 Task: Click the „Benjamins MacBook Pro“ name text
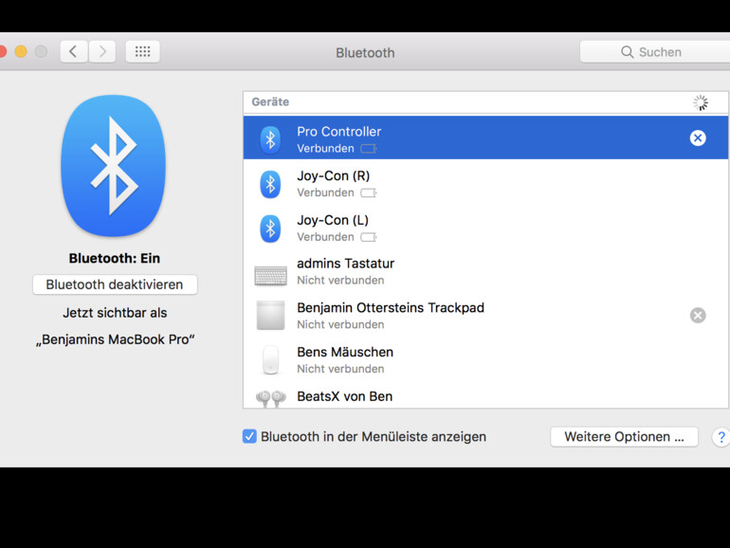(x=115, y=339)
